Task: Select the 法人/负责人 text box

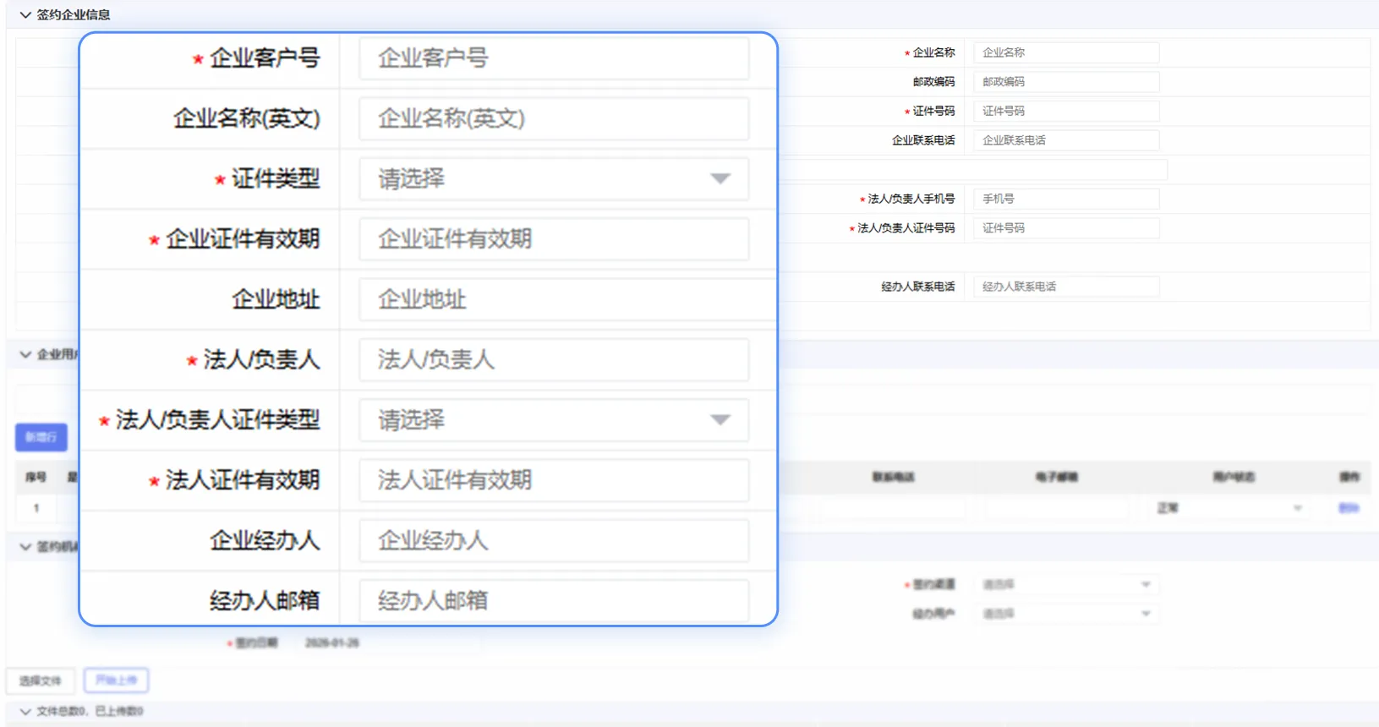Action: pos(553,360)
